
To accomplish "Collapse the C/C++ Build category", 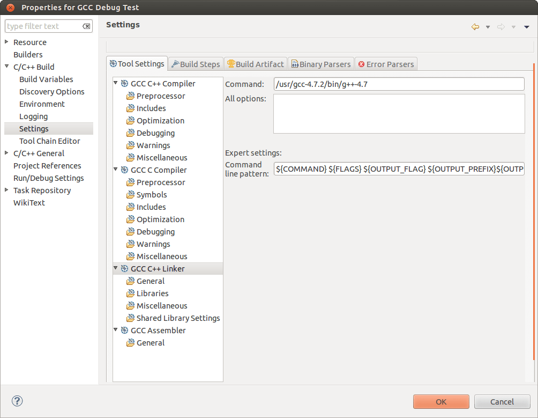I will click(6, 67).
